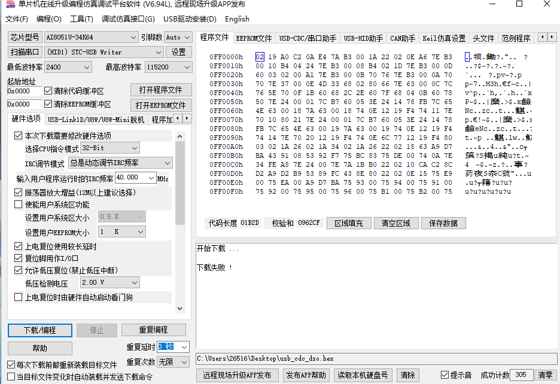Image resolution: width=560 pixels, height=384 pixels.
Task: Click 区域填充 button
Action: point(349,223)
